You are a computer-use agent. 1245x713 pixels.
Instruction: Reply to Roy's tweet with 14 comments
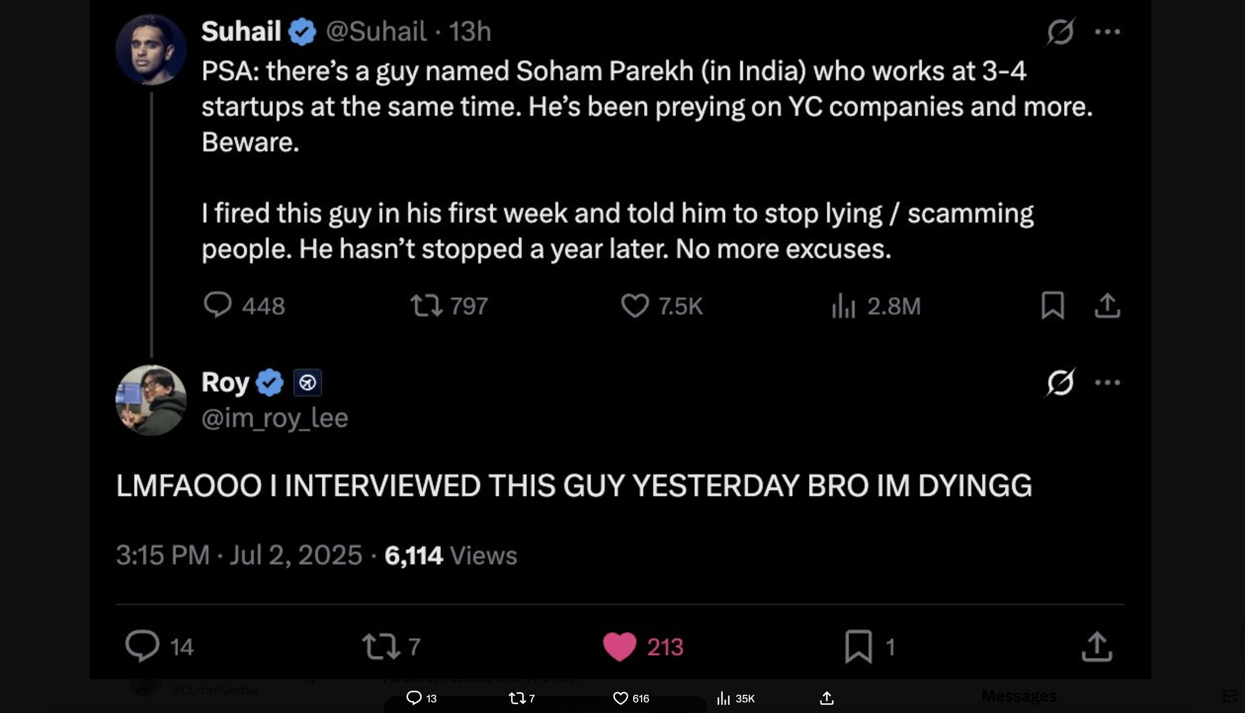142,647
